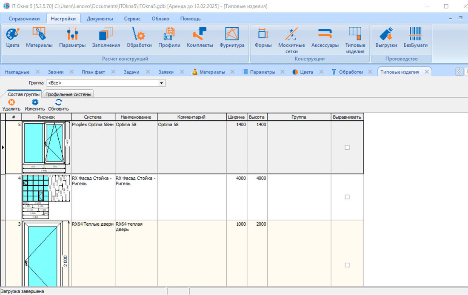The width and height of the screenshot is (468, 295).
Task: Switch to the Звонки document tab
Action: pos(56,72)
